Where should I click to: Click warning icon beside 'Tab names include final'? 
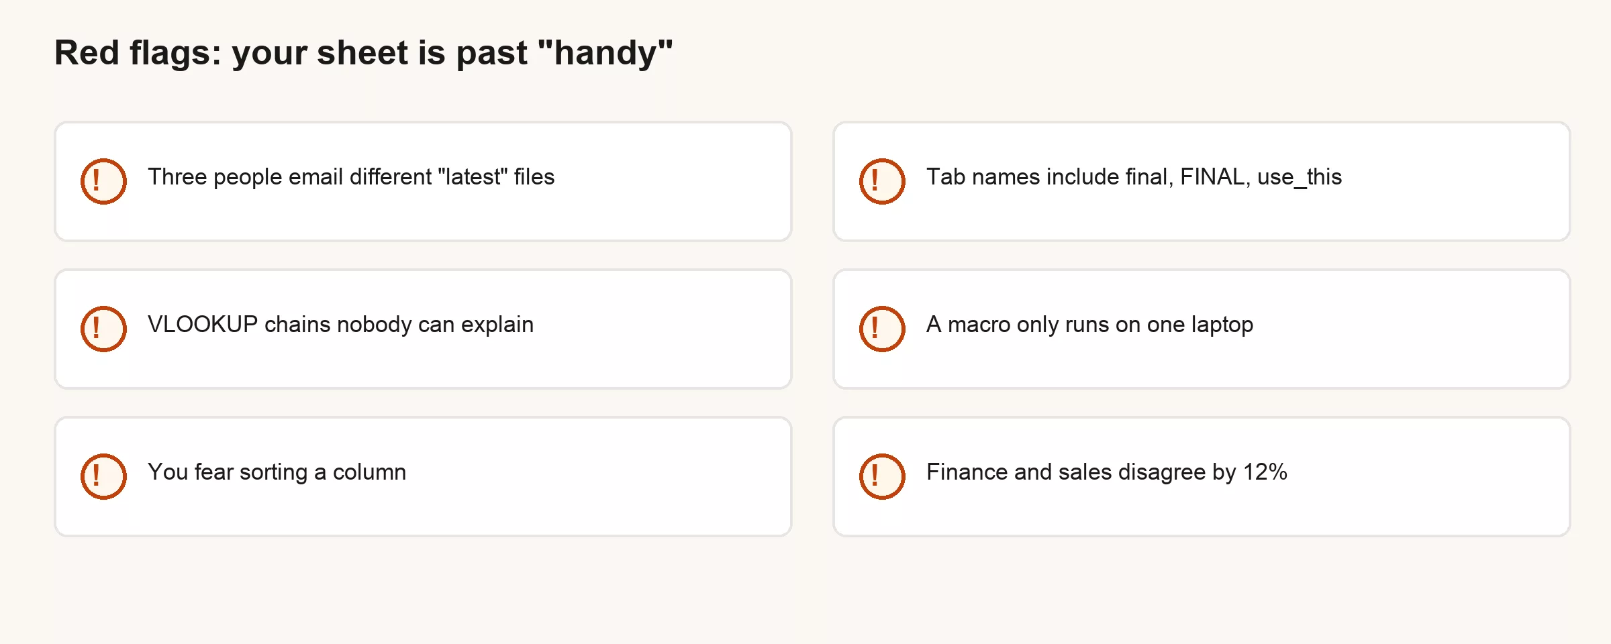[x=882, y=181]
